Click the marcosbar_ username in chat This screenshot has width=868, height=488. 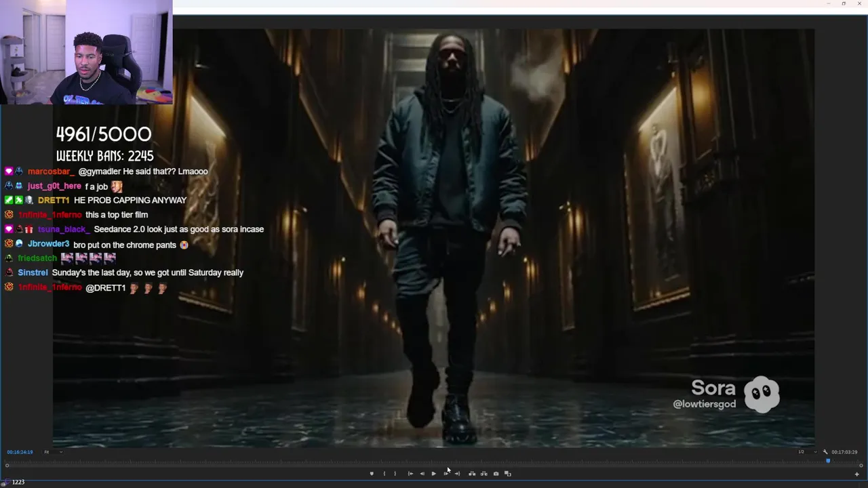coord(51,171)
